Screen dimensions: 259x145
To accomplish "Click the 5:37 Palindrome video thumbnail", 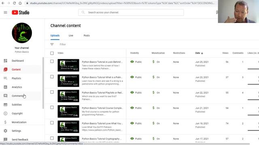I will (x=68, y=81).
